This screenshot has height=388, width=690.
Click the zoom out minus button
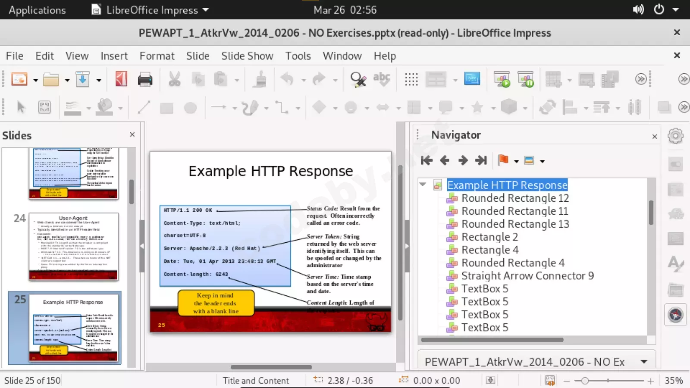567,380
